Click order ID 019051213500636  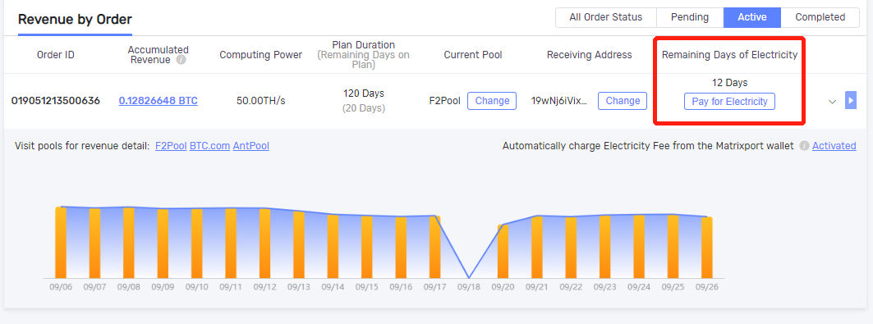56,101
